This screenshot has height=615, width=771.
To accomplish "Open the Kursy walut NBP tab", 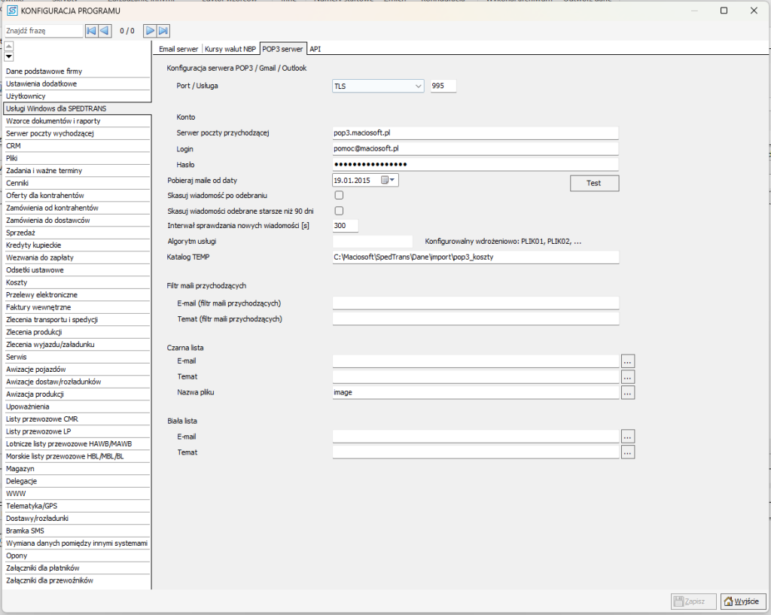I will [230, 49].
